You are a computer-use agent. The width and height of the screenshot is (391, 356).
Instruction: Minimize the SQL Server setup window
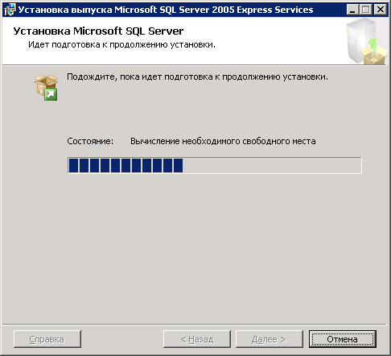(x=352, y=10)
